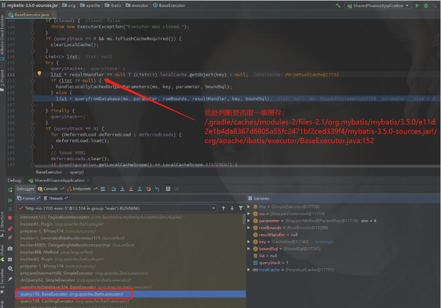Toggle the frames filter funnel icon
The height and width of the screenshot is (308, 441).
240,208
